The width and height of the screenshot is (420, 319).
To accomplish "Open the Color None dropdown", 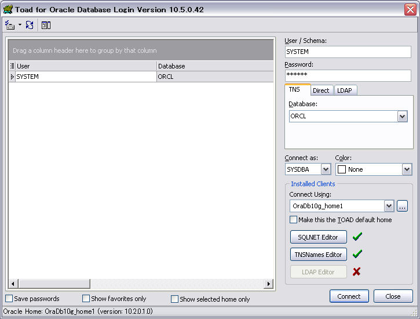I will pyautogui.click(x=407, y=169).
